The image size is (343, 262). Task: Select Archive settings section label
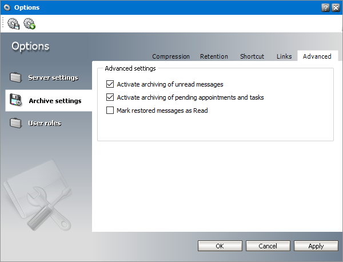[55, 101]
